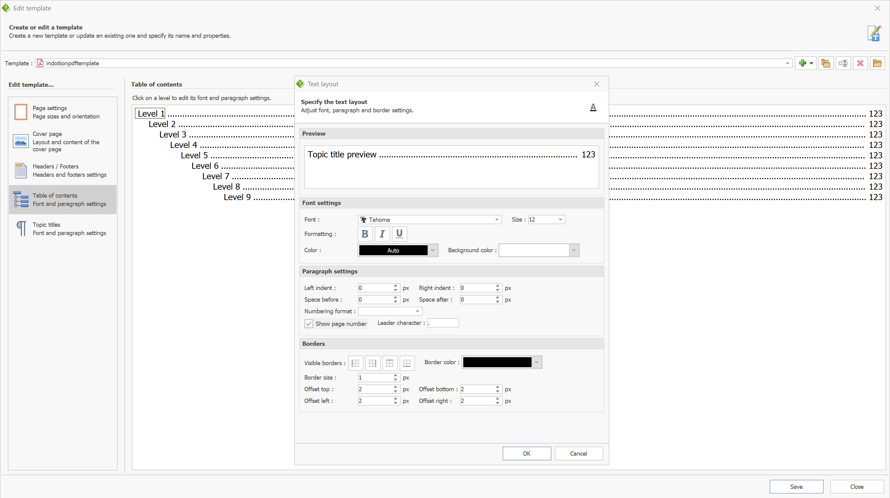The height and width of the screenshot is (498, 890).
Task: Click the black Auto text color swatch
Action: (x=393, y=250)
